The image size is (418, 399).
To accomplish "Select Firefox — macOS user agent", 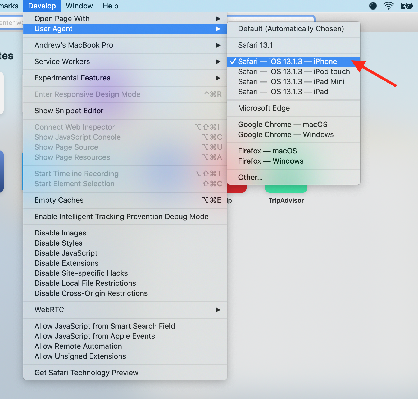I will point(294,151).
